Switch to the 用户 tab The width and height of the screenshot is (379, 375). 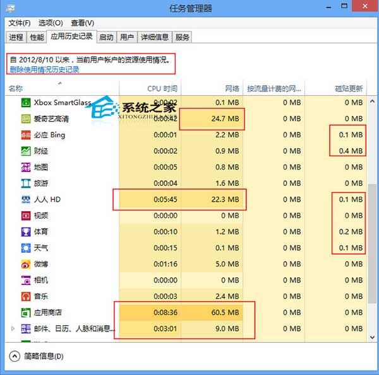pyautogui.click(x=127, y=37)
